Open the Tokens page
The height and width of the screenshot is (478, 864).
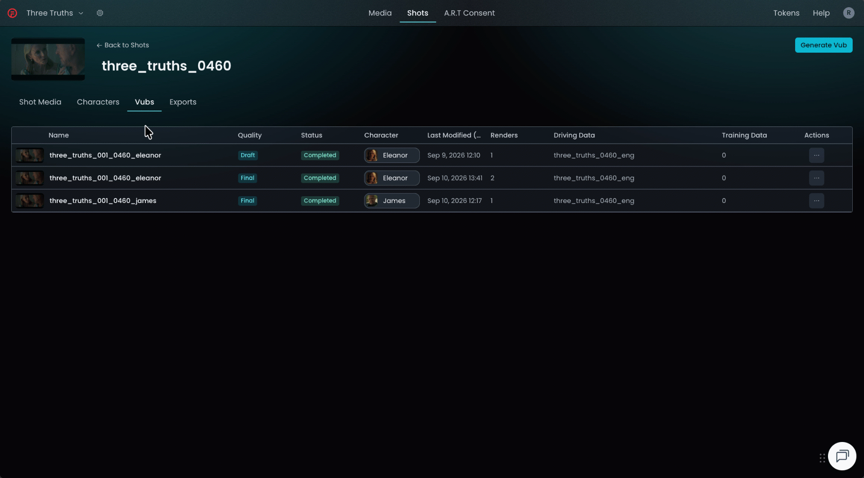click(x=786, y=13)
